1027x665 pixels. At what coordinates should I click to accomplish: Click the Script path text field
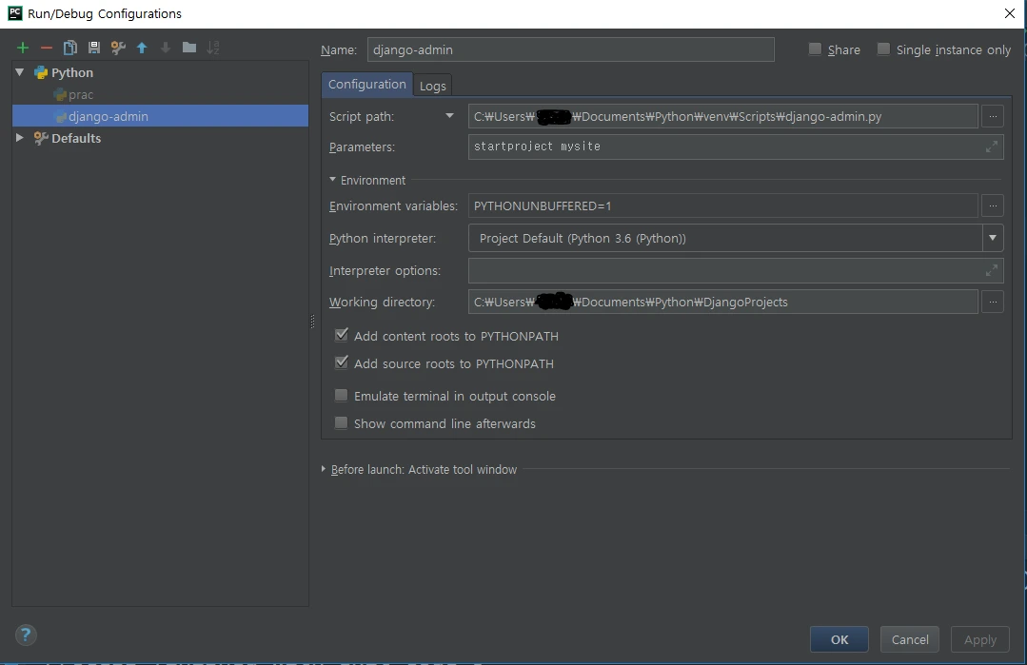723,116
